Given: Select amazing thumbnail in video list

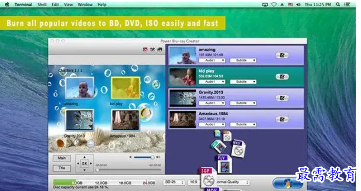Looking at the screenshot, I should coord(183,56).
